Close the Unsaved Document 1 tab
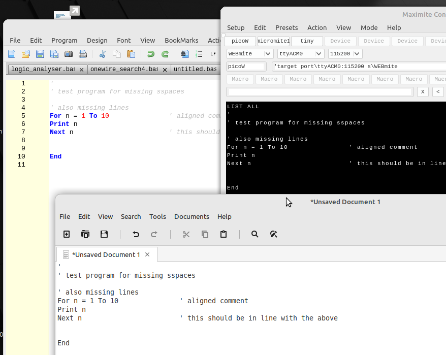Viewport: 446px width, 355px height. (x=147, y=254)
